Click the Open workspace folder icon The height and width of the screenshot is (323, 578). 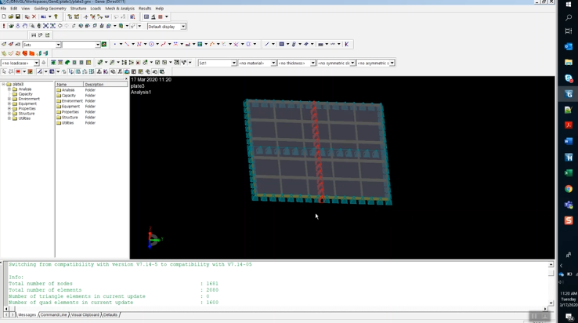11,16
